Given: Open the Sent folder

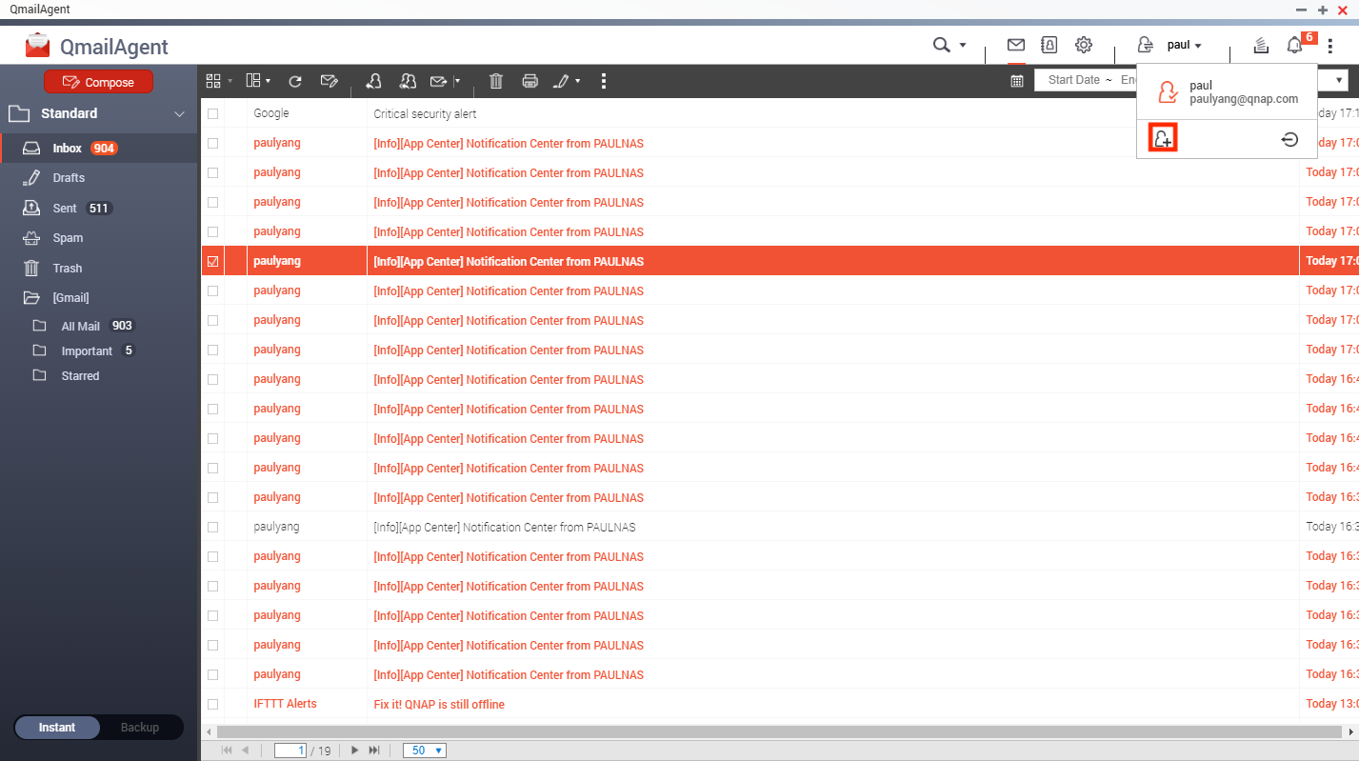Looking at the screenshot, I should coord(65,209).
